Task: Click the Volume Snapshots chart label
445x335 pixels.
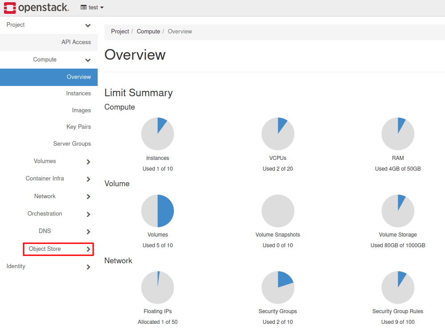Action: coord(278,235)
